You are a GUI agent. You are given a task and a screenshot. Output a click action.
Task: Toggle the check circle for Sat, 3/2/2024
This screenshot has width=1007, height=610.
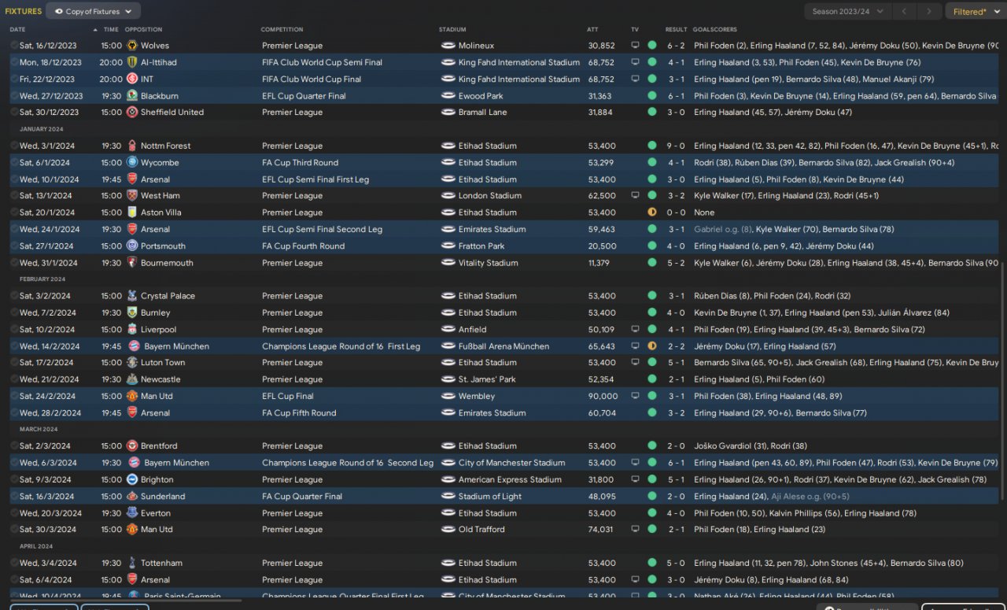click(x=14, y=296)
